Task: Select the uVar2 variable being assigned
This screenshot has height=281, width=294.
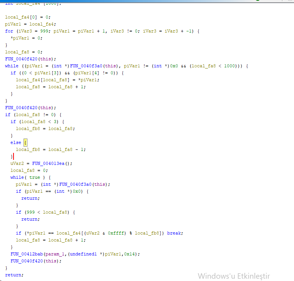Action: (17, 163)
